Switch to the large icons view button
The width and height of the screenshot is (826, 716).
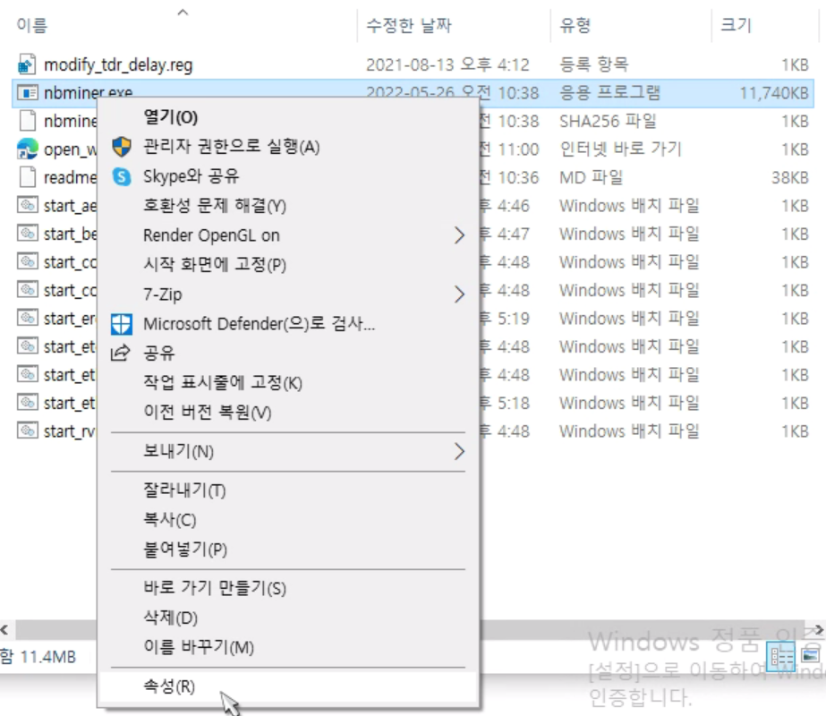[810, 656]
